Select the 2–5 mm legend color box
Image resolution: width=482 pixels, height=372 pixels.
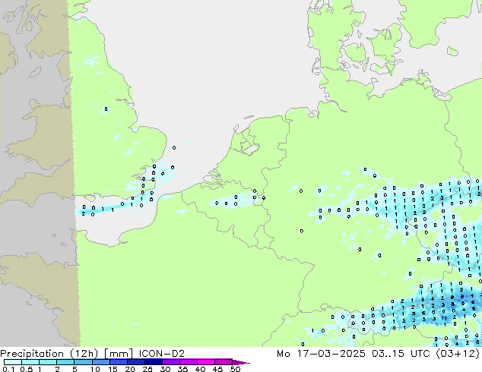point(65,362)
